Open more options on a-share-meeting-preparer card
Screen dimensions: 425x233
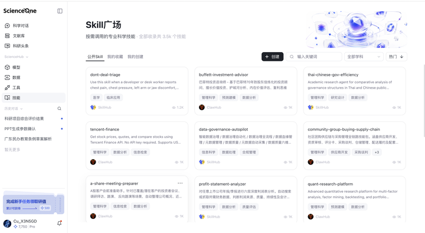[x=180, y=183]
